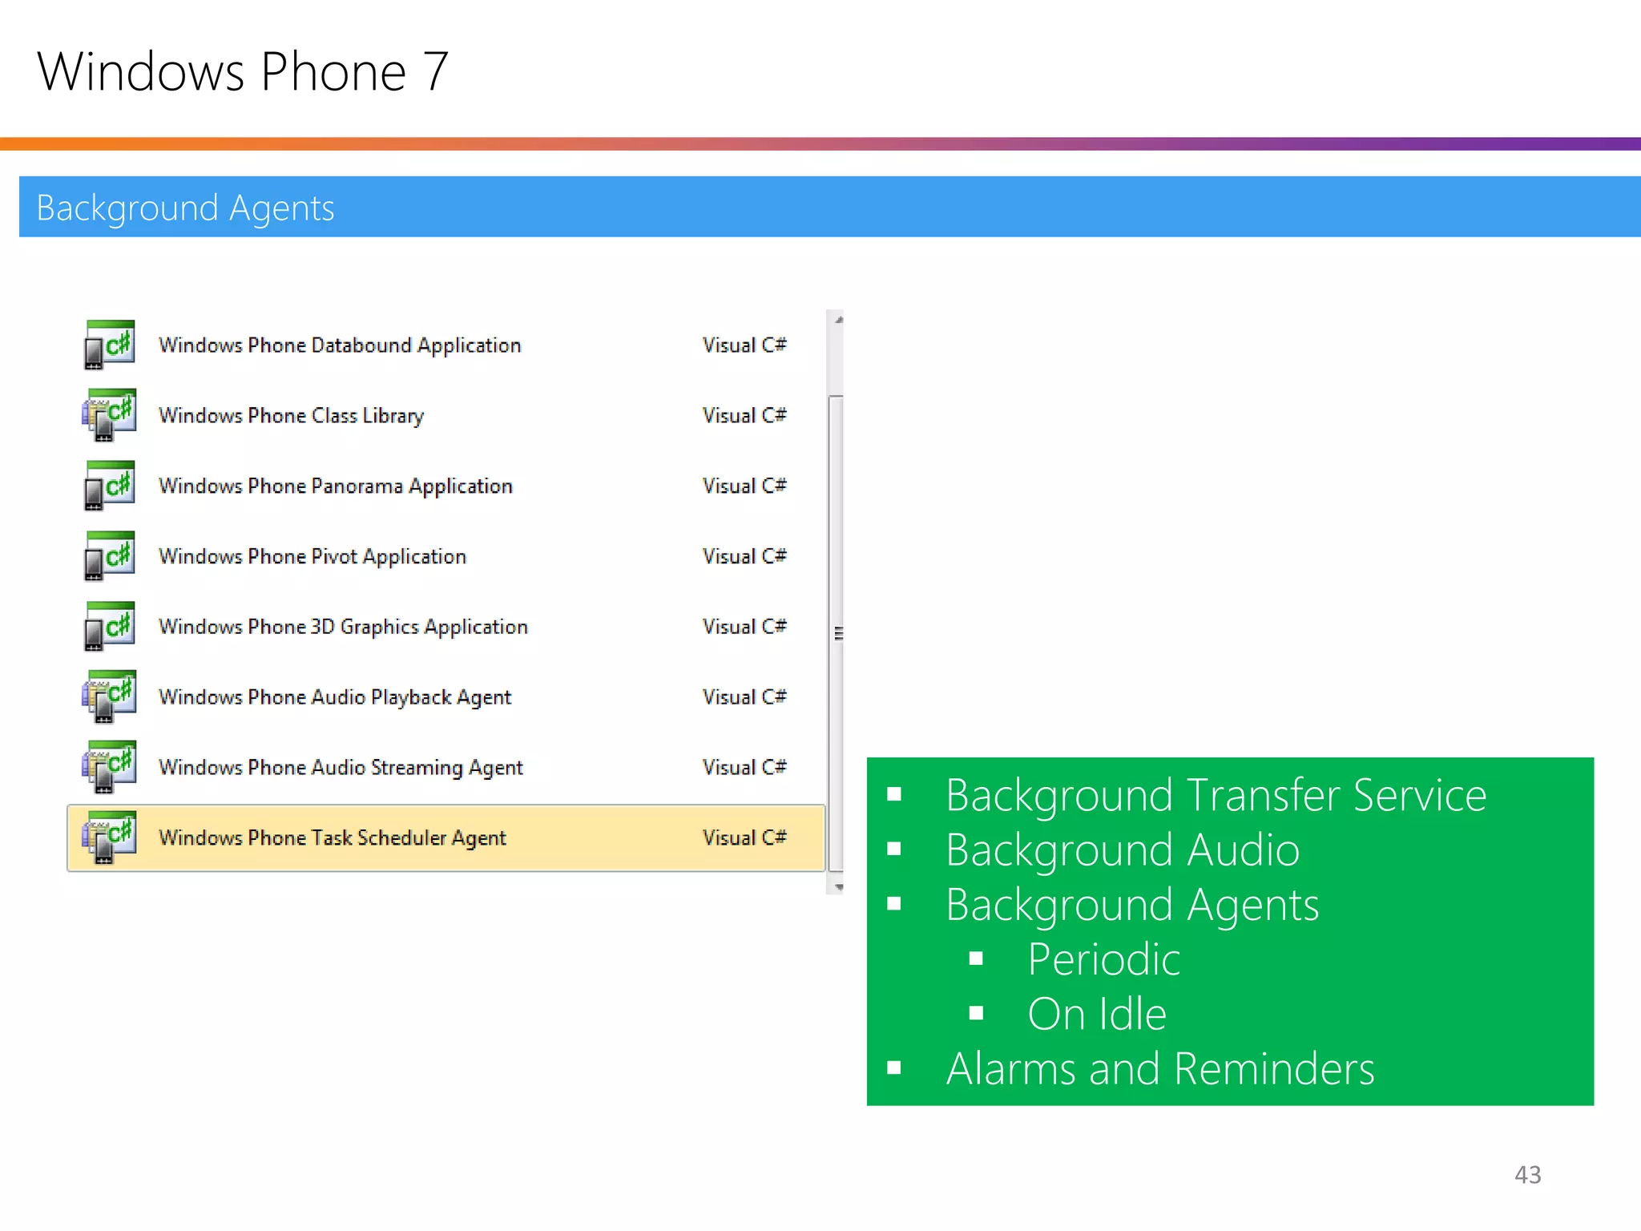Click the template list scrollbar thumb
Viewport: 1641px width, 1231px height.
point(836,633)
